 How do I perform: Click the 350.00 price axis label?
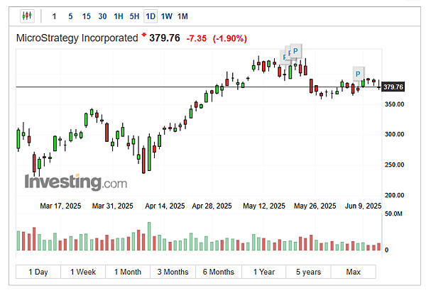[x=395, y=104]
